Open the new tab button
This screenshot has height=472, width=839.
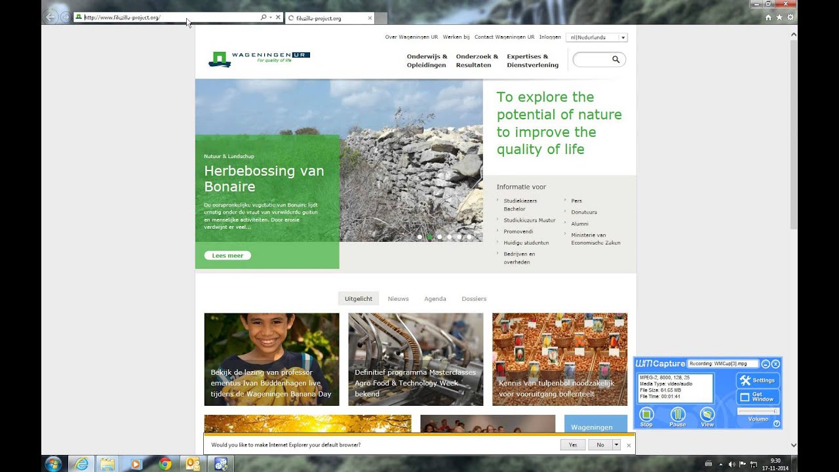point(381,18)
